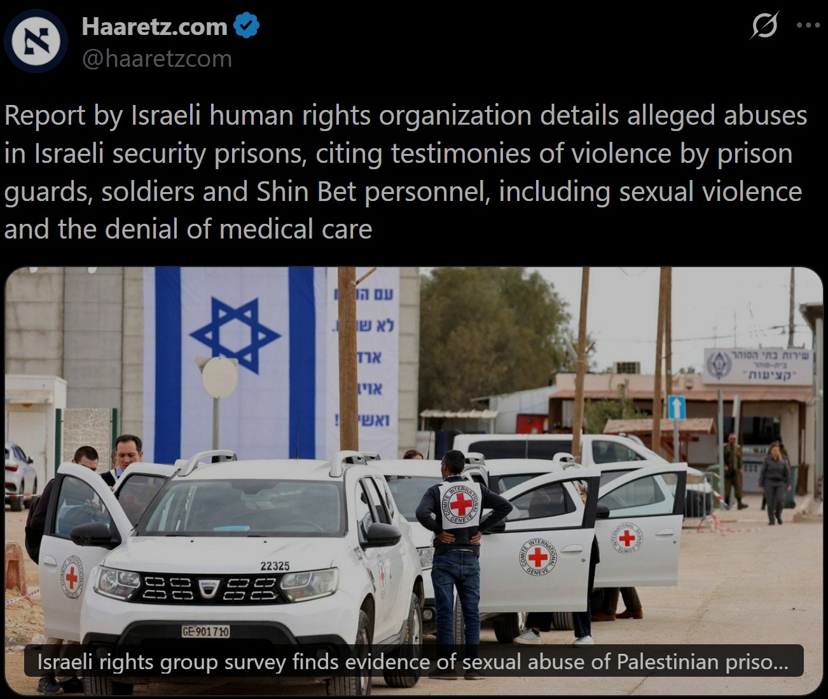Click the prison service sign in Hebrew
The width and height of the screenshot is (828, 699).
pyautogui.click(x=757, y=366)
